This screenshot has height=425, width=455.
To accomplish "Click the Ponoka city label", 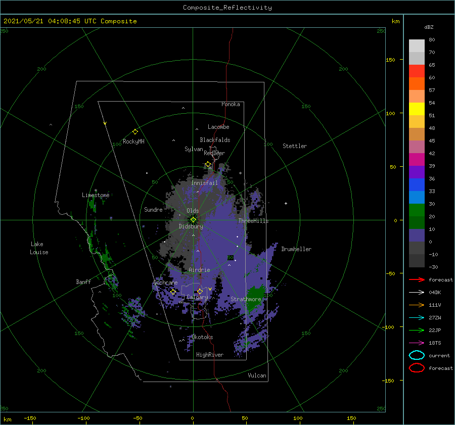I will click(231, 104).
